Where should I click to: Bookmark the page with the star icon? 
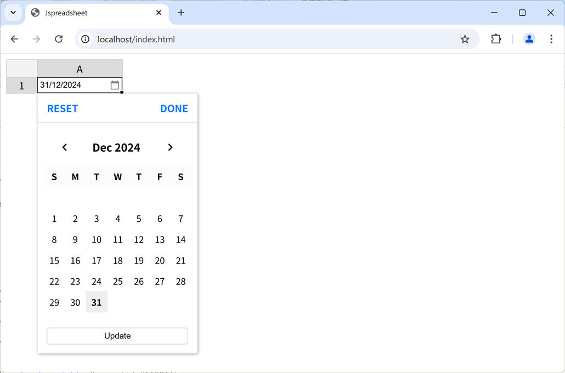(x=465, y=39)
